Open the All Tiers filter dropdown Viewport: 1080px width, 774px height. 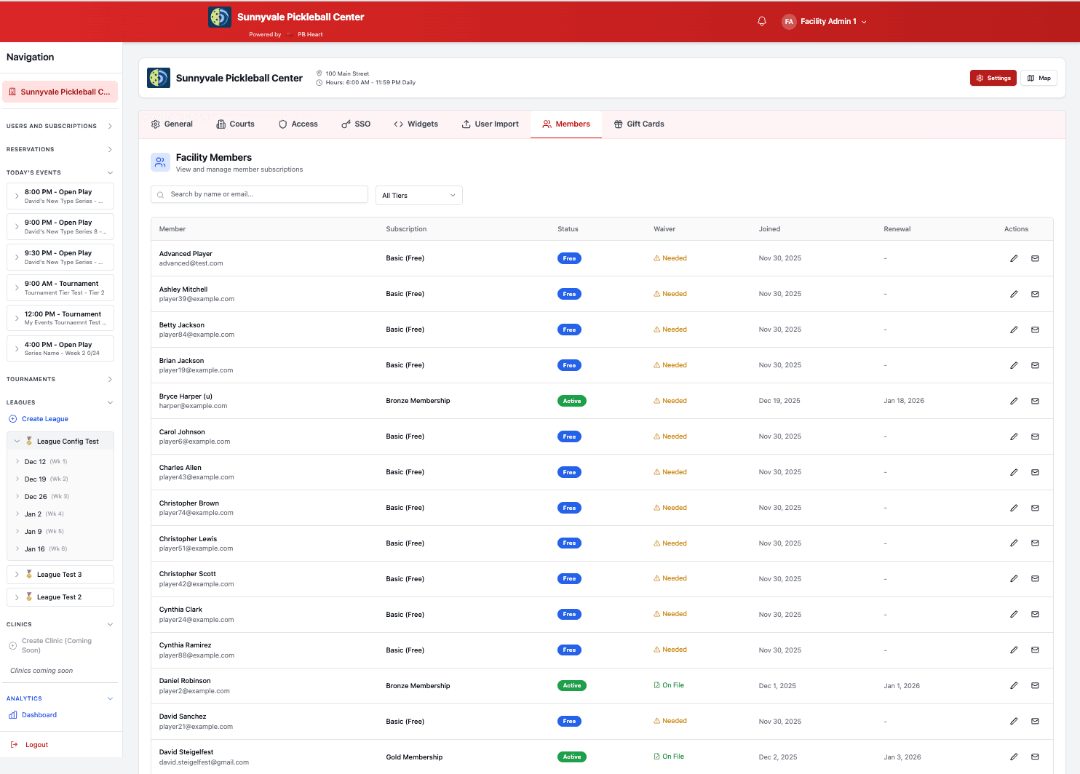coord(418,195)
